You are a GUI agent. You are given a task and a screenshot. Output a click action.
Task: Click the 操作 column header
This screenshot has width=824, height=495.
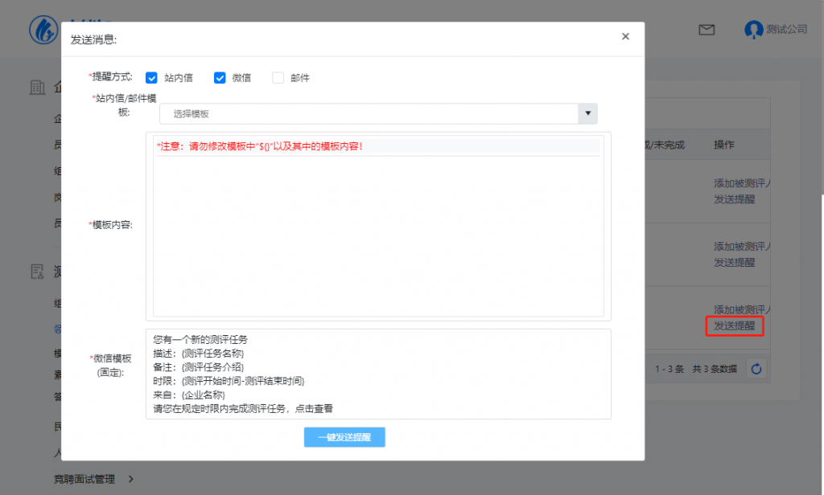point(724,145)
